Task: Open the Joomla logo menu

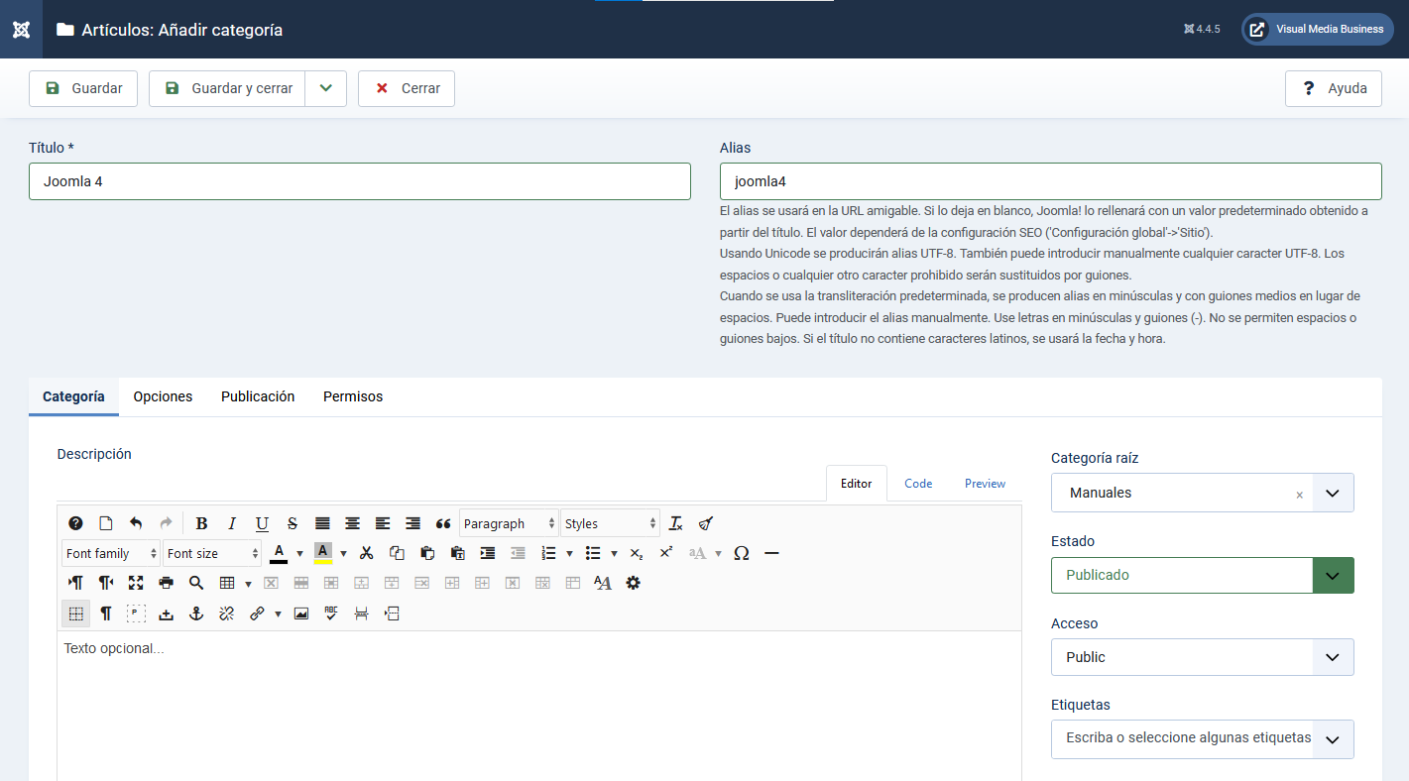Action: pos(21,29)
